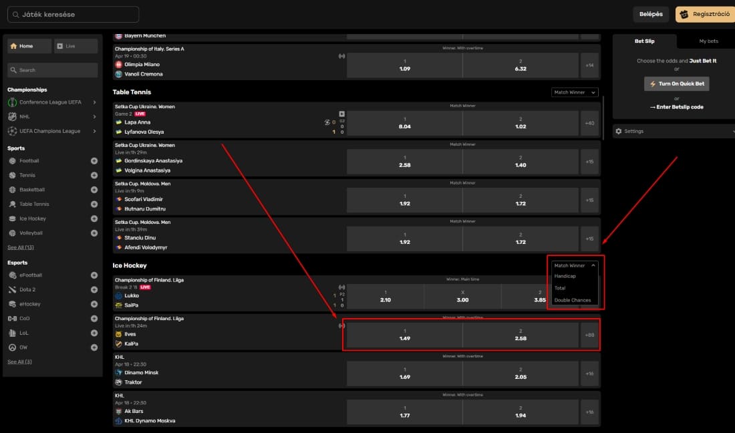Expand Dota 2 with its plus button
This screenshot has height=433, width=735.
click(94, 289)
